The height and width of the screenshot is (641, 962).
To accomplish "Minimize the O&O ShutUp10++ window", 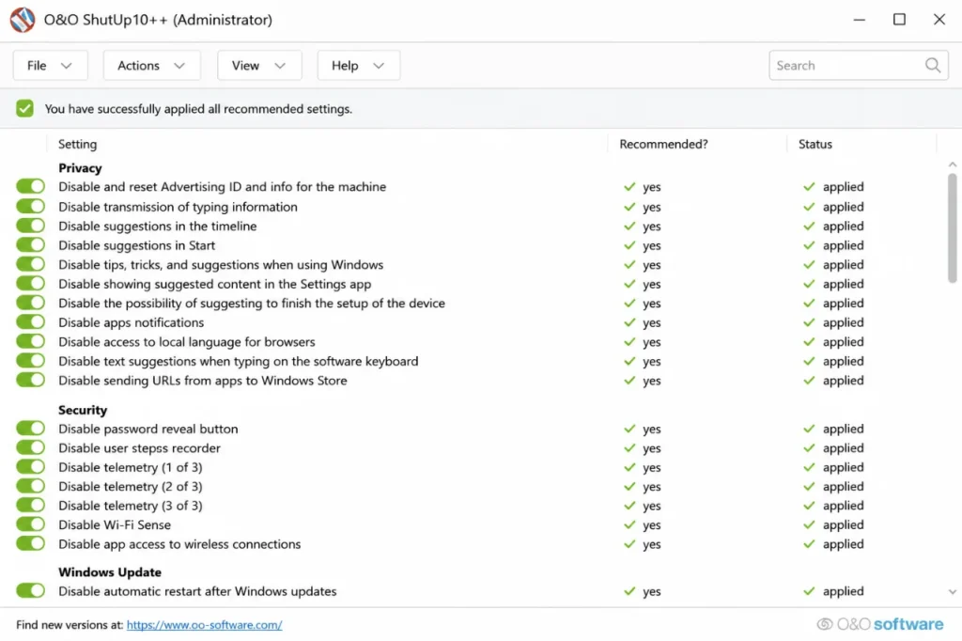I will (x=859, y=20).
